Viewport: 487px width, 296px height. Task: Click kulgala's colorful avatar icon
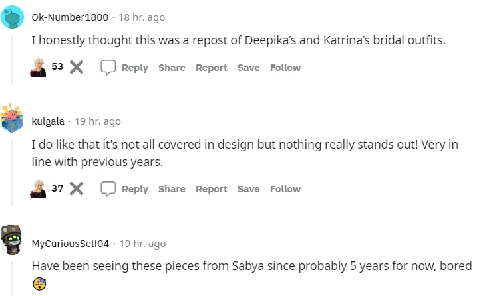[x=13, y=119]
